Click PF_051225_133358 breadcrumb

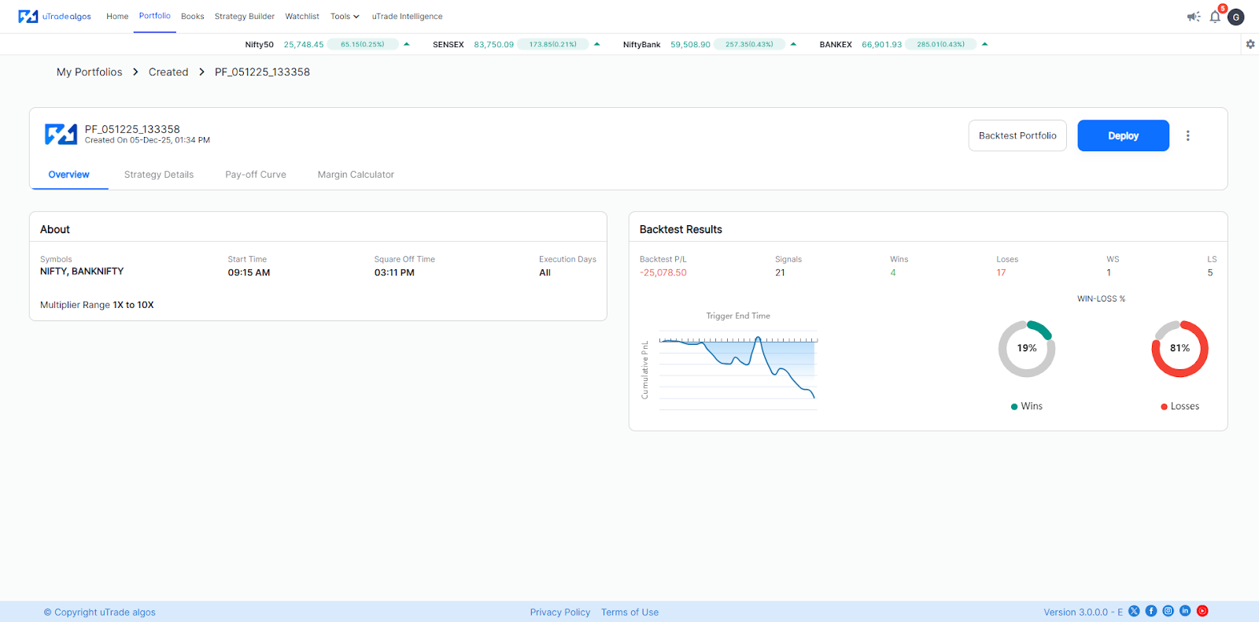[262, 72]
